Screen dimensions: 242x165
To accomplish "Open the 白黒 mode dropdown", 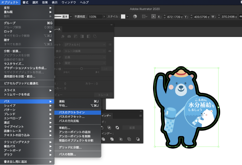I will tap(85, 57).
